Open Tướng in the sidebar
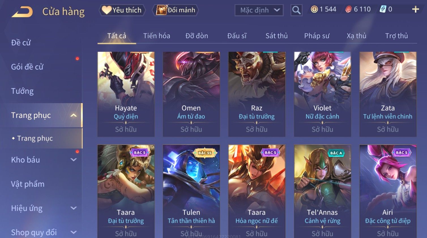The image size is (427, 238). click(22, 91)
